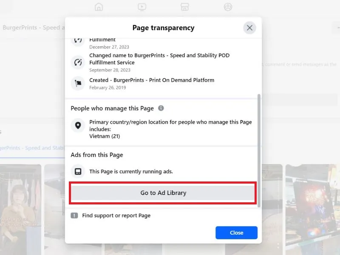This screenshot has width=340, height=255.
Task: Go to Ad Library
Action: pos(163,193)
